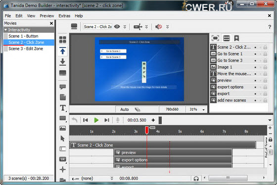
Task: Open the Help menu
Action: (x=79, y=16)
